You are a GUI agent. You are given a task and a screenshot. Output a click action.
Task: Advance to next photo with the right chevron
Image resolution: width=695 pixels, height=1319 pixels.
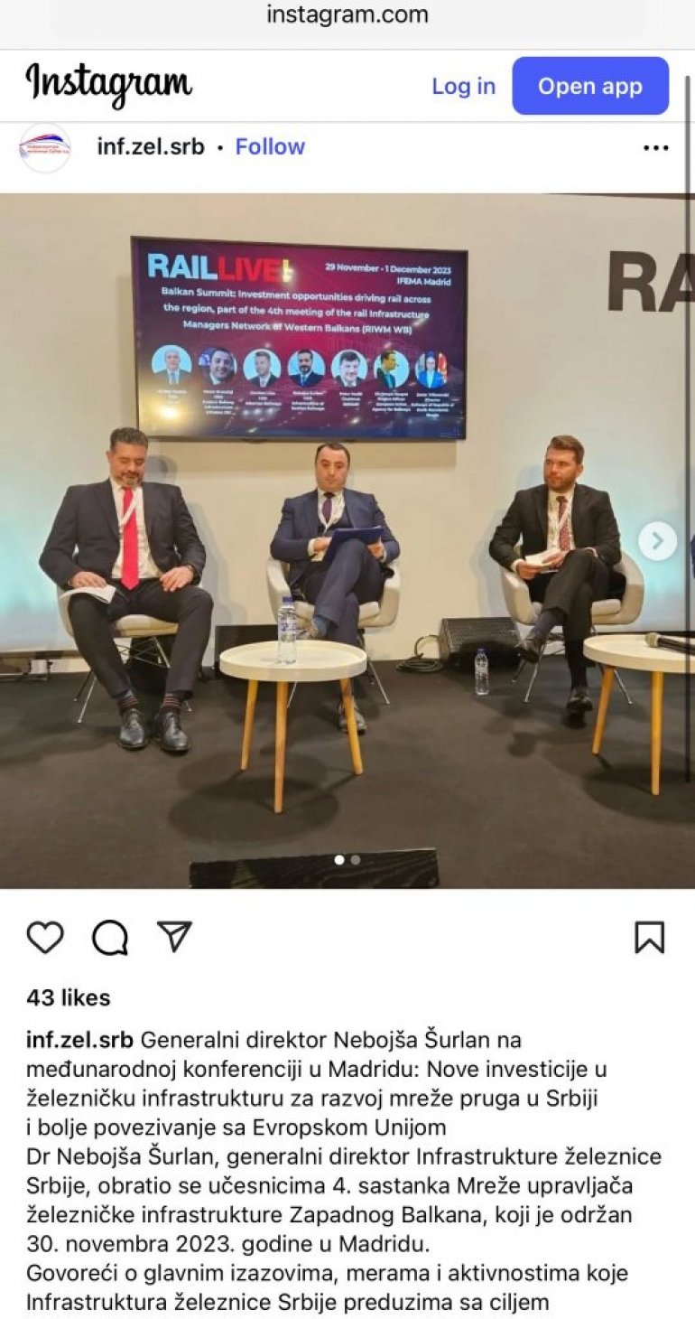click(657, 541)
